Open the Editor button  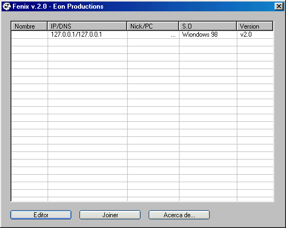coord(41,215)
